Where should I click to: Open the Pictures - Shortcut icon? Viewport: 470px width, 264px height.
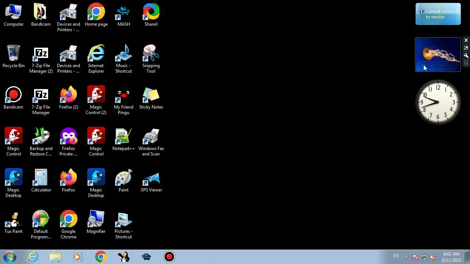(x=123, y=225)
